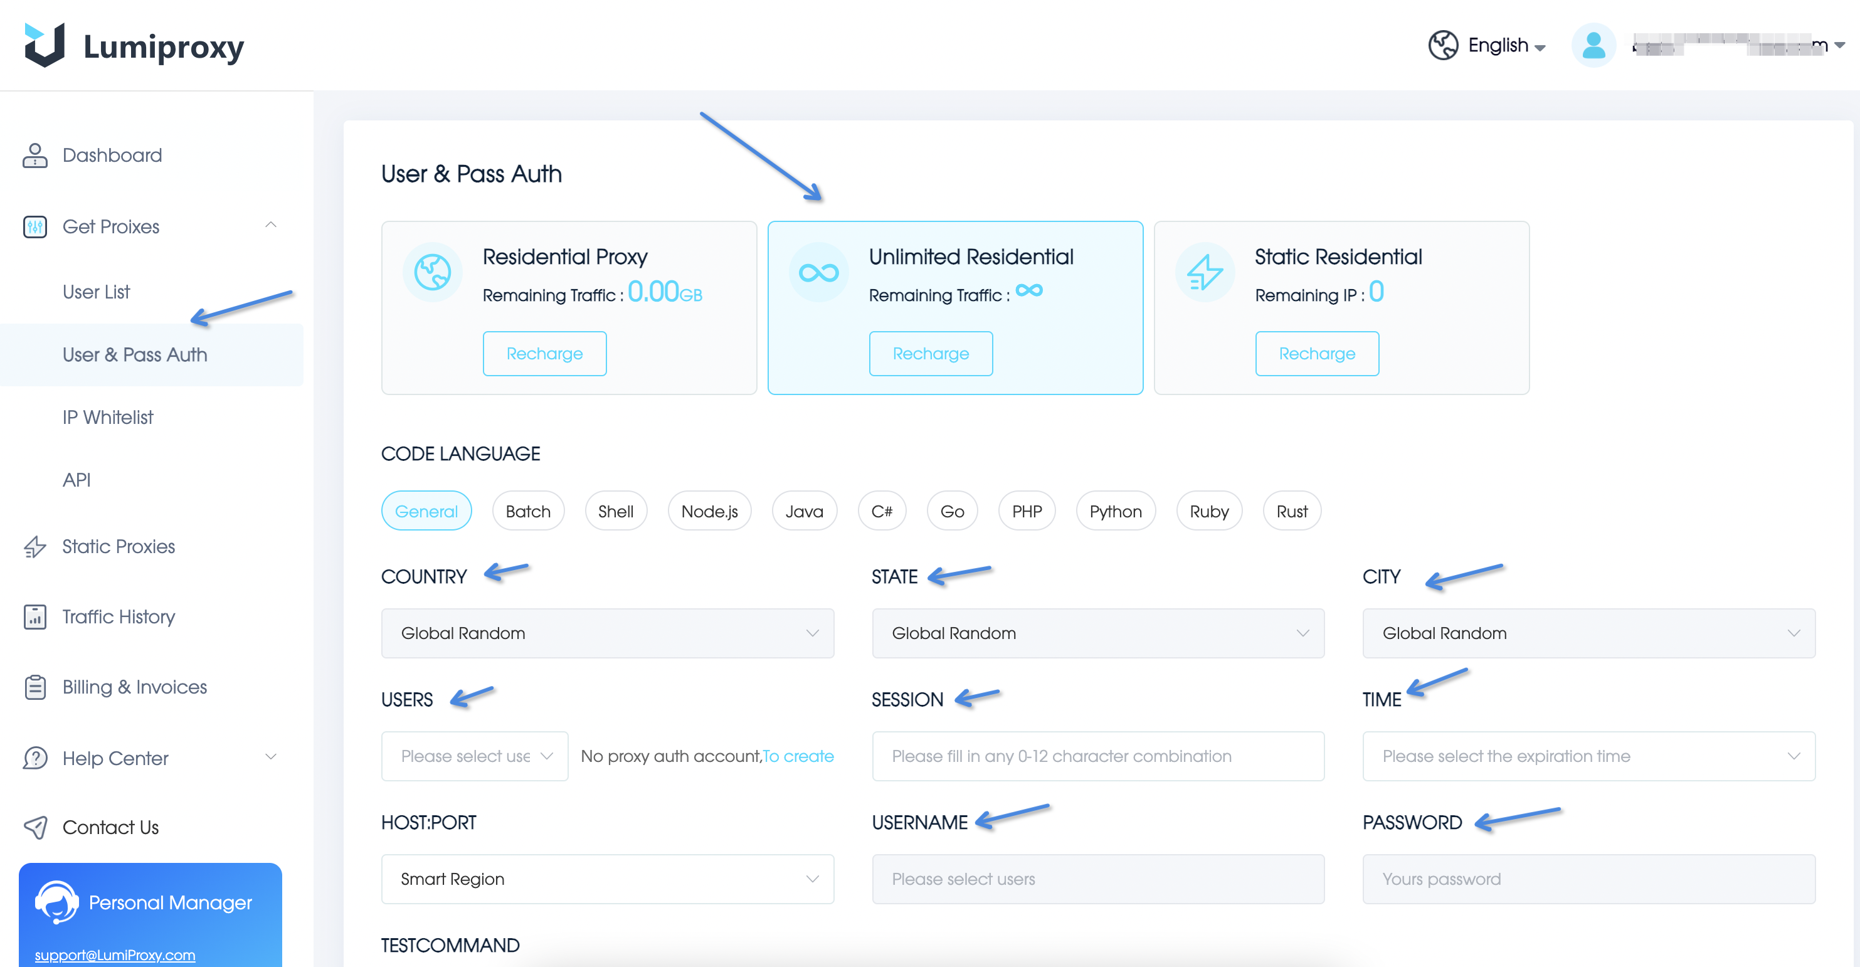Screen dimensions: 1860x967
Task: Select the General code language pill
Action: (x=426, y=511)
